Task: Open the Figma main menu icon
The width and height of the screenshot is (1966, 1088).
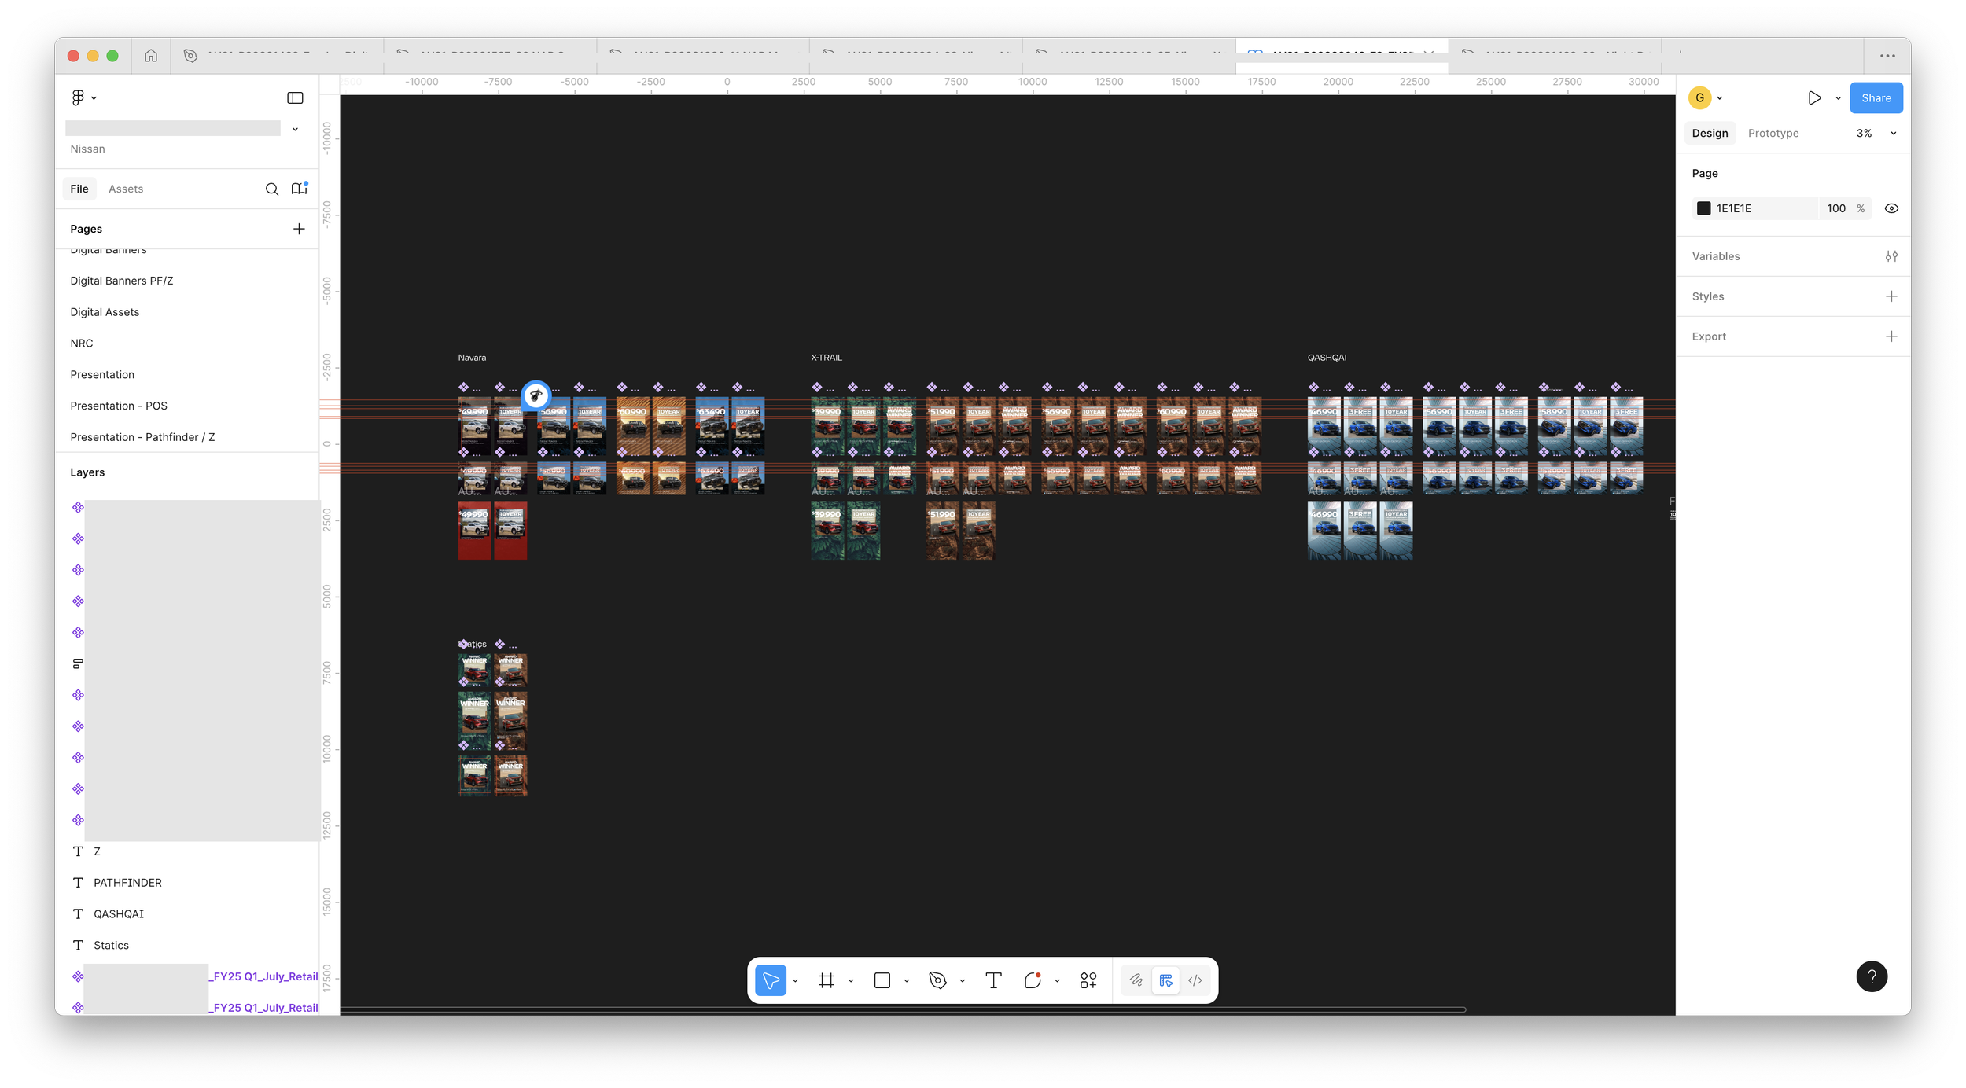Action: coord(78,97)
